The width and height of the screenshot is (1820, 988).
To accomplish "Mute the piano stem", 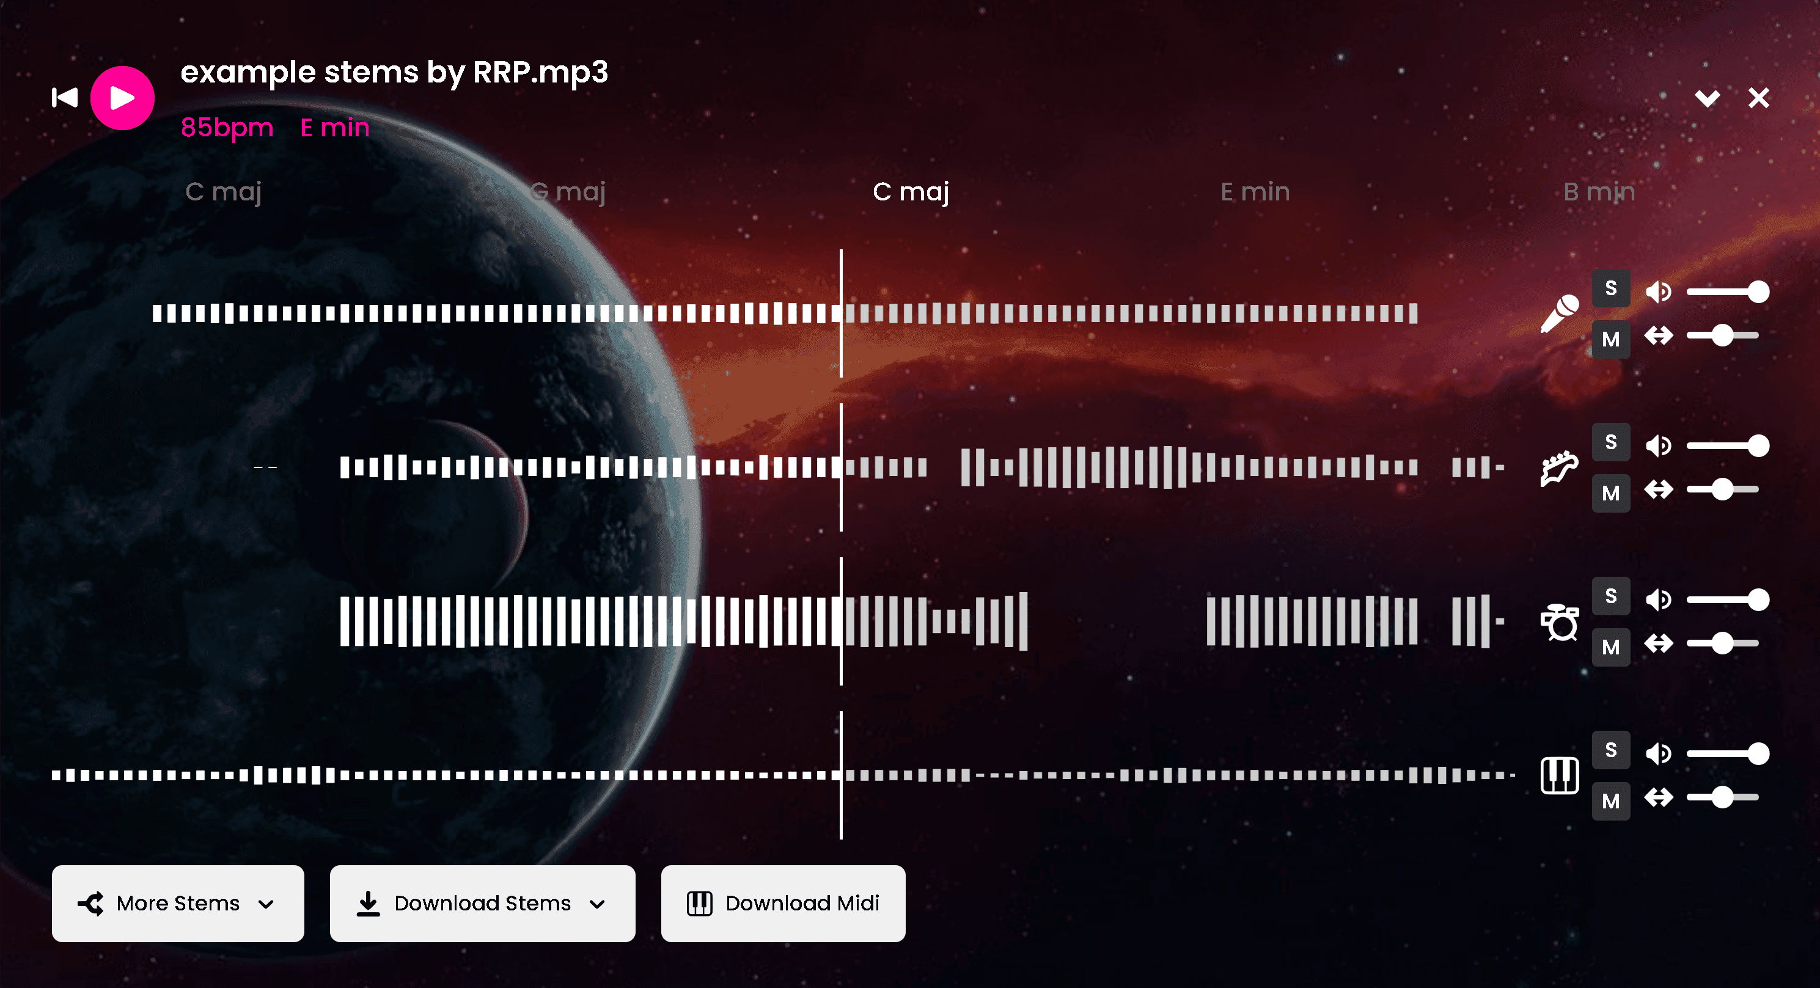I will pyautogui.click(x=1611, y=802).
